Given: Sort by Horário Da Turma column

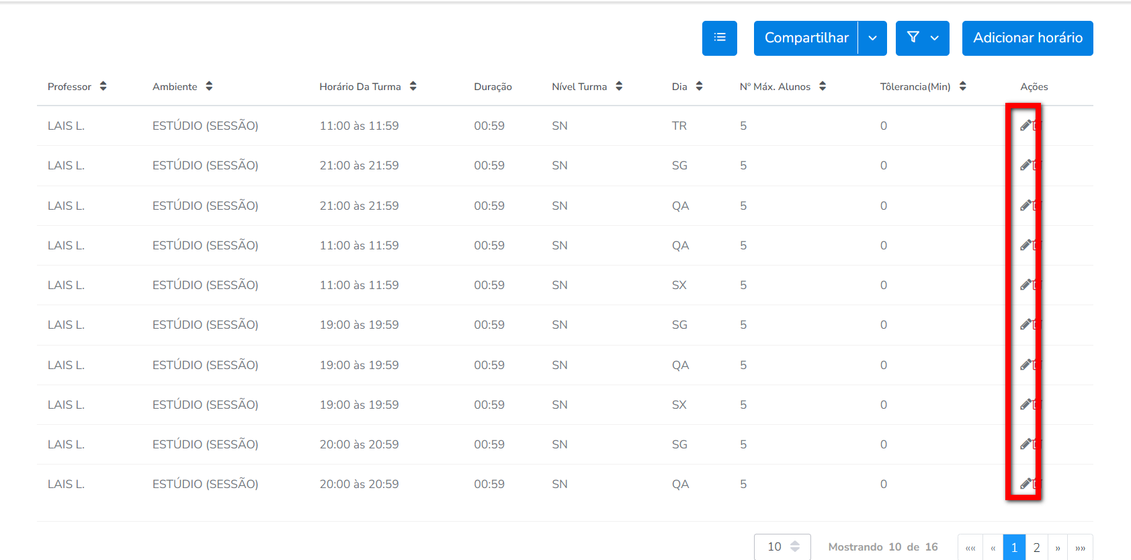Looking at the screenshot, I should click(413, 86).
